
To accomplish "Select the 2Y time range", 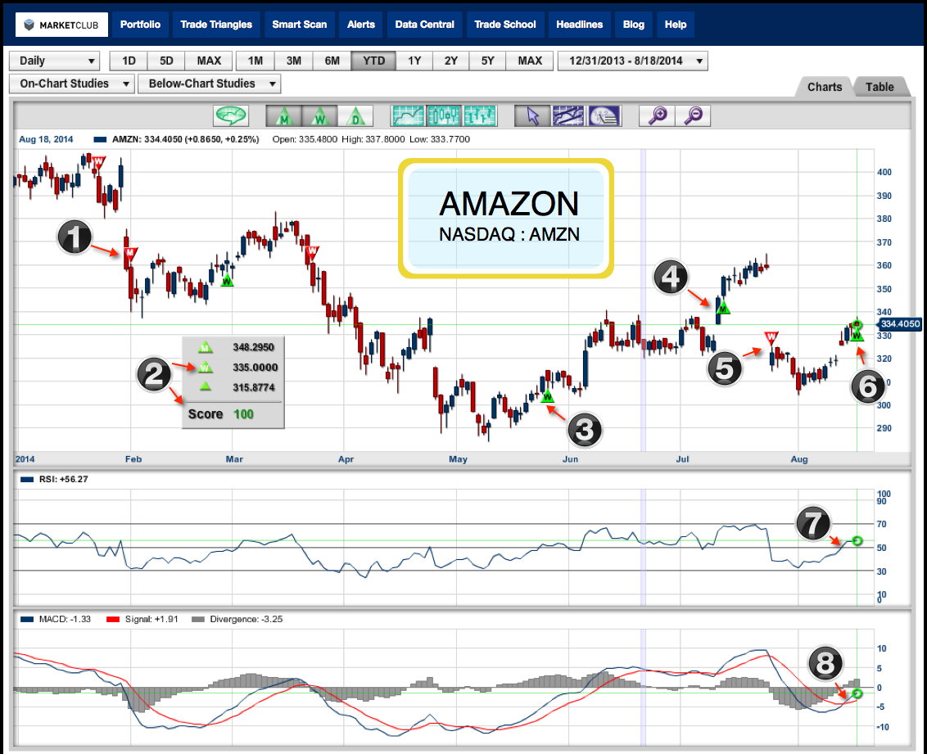I will 451,61.
